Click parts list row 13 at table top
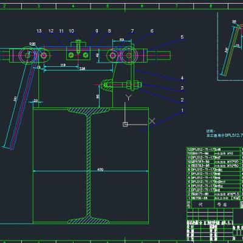The image size is (243, 243). 213,149
